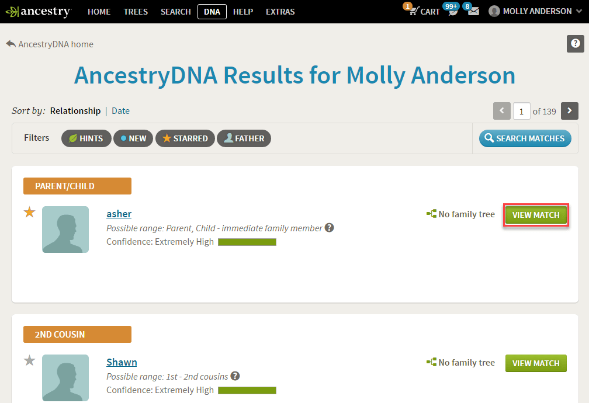Select the page number input field

pyautogui.click(x=521, y=110)
